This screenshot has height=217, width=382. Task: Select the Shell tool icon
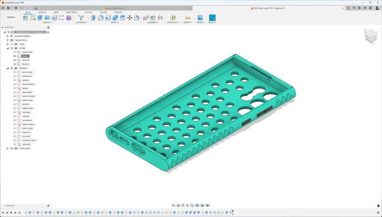pyautogui.click(x=108, y=18)
